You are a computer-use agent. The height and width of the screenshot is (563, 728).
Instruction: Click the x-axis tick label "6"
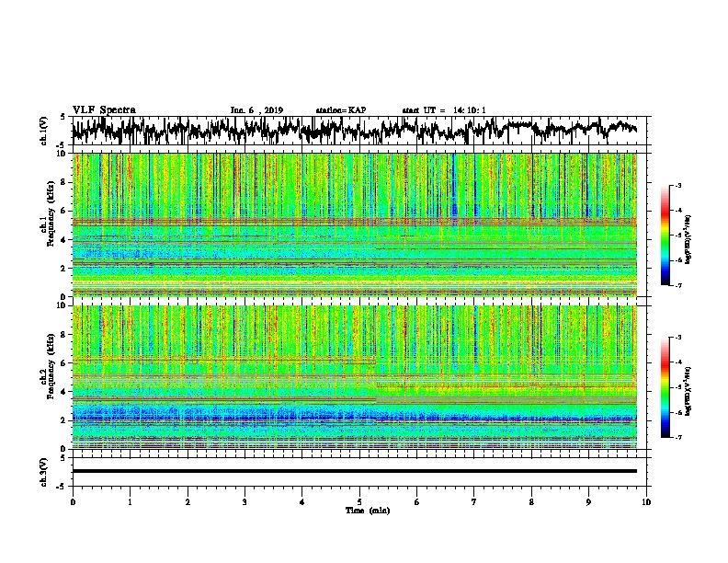[x=417, y=502]
